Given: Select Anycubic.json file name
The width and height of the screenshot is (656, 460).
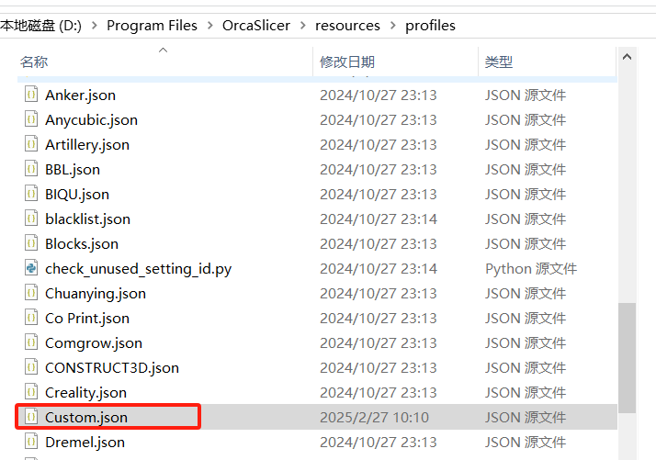Looking at the screenshot, I should [91, 119].
